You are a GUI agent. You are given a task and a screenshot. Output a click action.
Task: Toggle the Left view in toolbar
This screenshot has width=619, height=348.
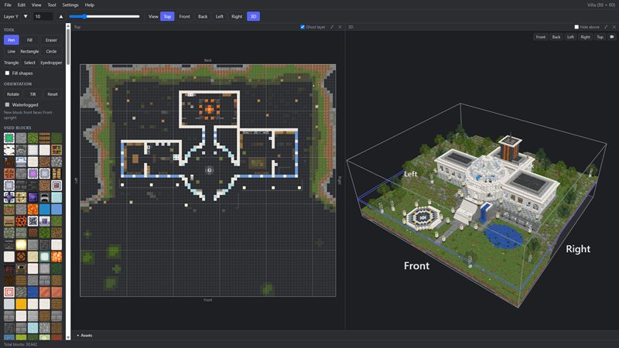(220, 16)
